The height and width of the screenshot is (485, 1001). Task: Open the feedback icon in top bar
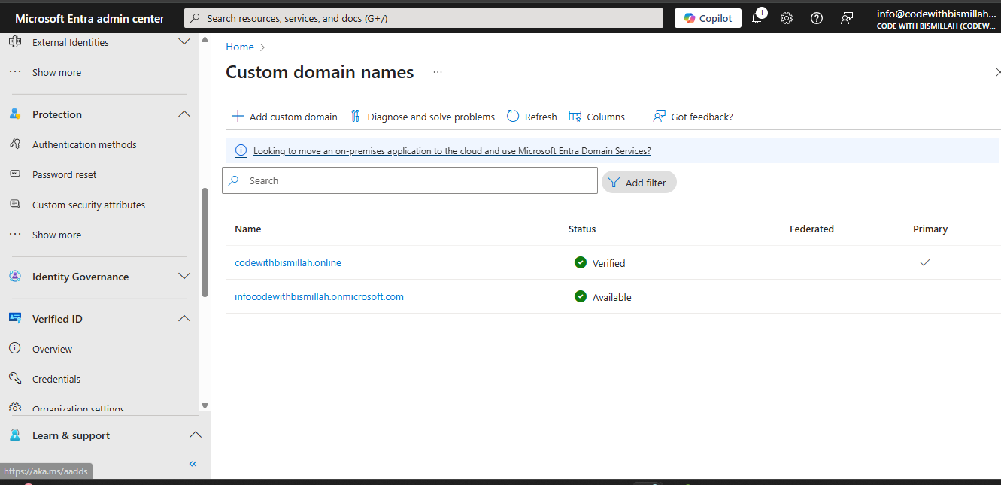pyautogui.click(x=847, y=18)
